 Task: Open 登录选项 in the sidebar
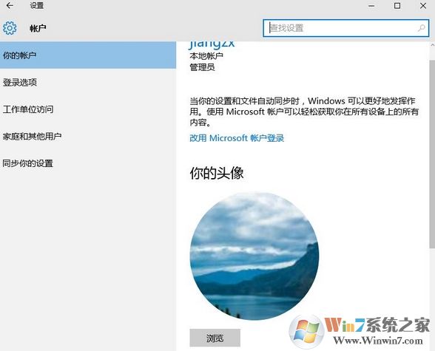[88, 82]
